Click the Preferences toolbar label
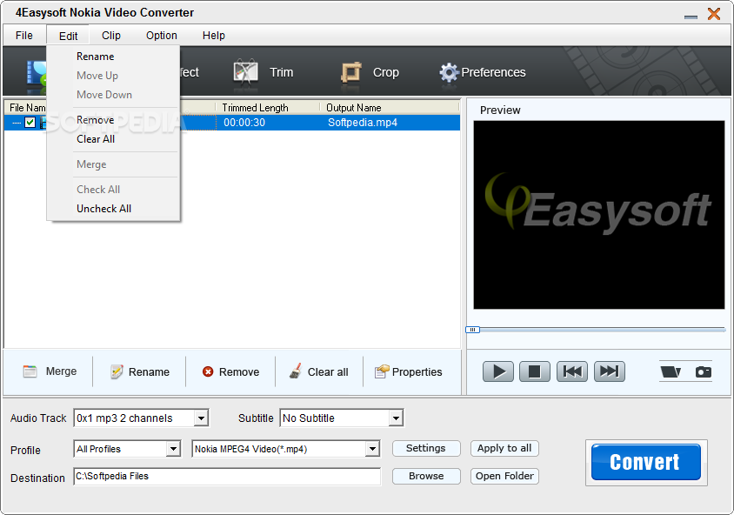This screenshot has width=734, height=515. pyautogui.click(x=493, y=72)
